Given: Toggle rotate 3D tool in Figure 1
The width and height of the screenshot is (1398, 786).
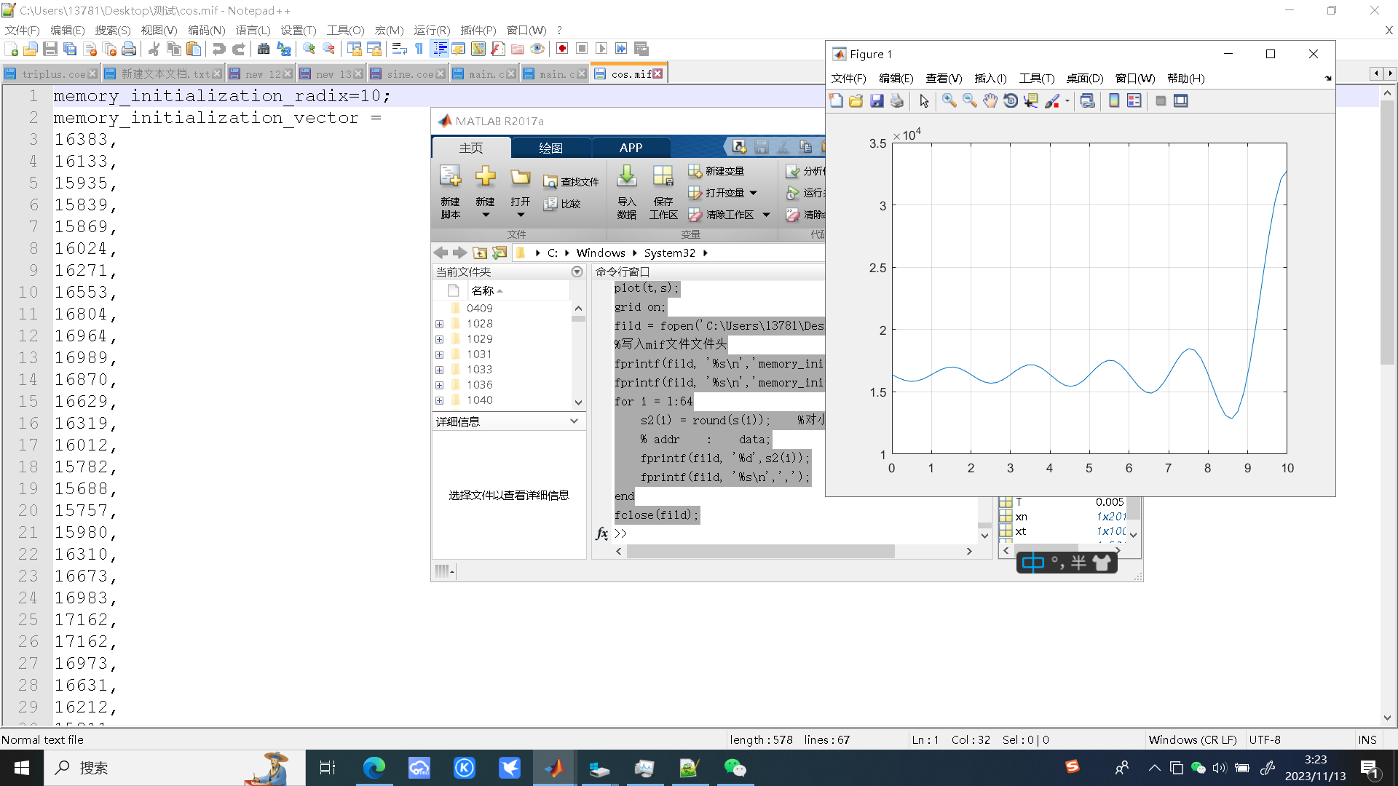Looking at the screenshot, I should (x=1011, y=101).
